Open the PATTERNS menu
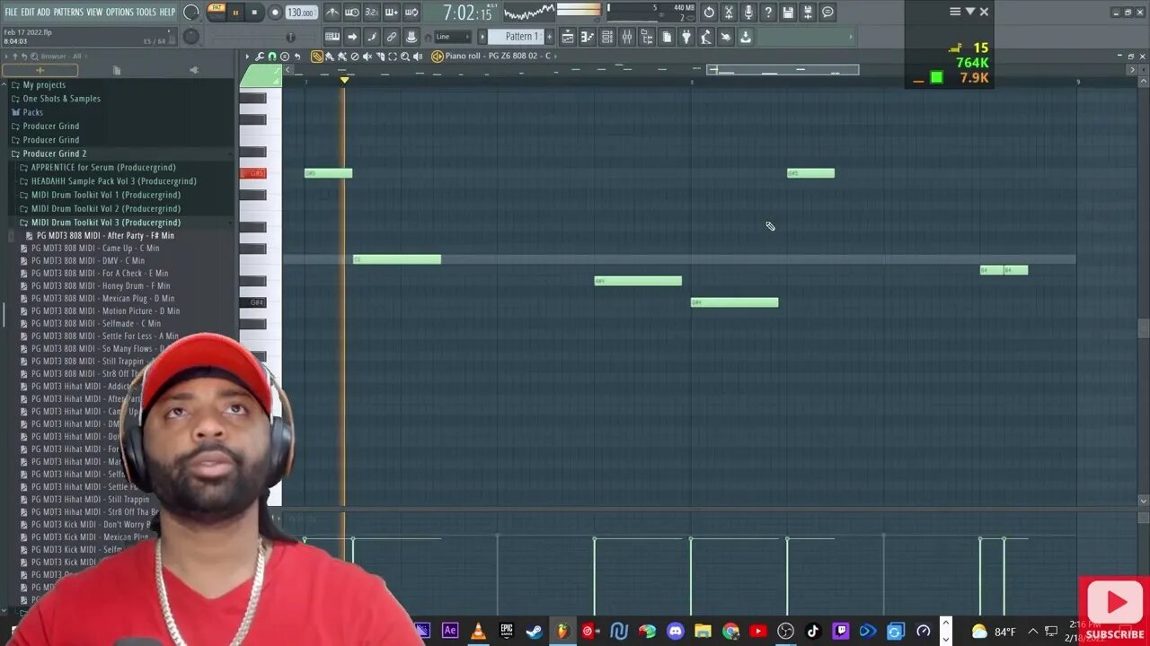Screen dimensions: 1150x646 (68, 12)
